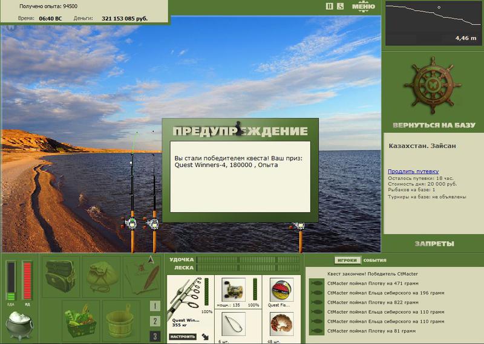Click the НАСТРОИТЬ setup button
The width and height of the screenshot is (484, 344).
coord(183,337)
